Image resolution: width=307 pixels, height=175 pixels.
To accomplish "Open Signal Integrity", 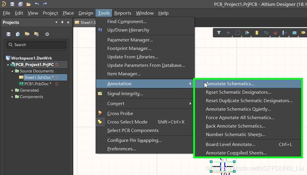I will (145, 94).
